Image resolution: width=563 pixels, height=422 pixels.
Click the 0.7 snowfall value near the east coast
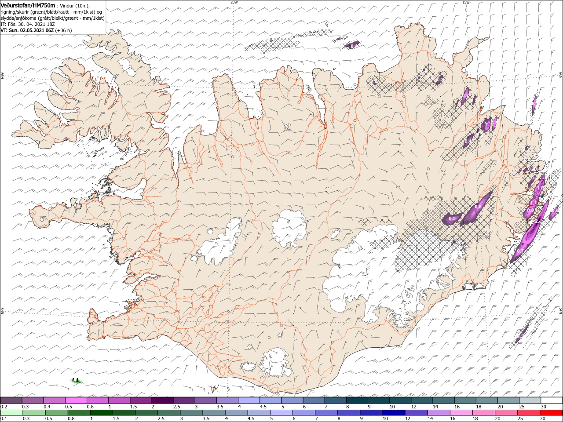pos(520,251)
